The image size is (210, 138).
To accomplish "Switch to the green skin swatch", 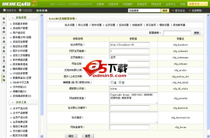I will [37, 10].
